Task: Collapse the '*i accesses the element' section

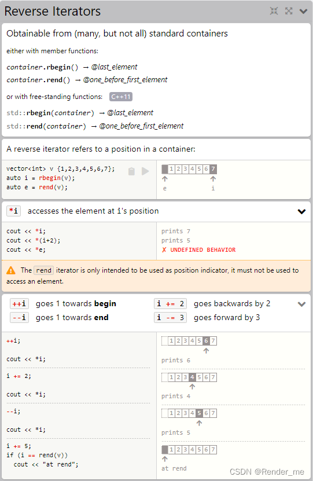Action: click(301, 211)
